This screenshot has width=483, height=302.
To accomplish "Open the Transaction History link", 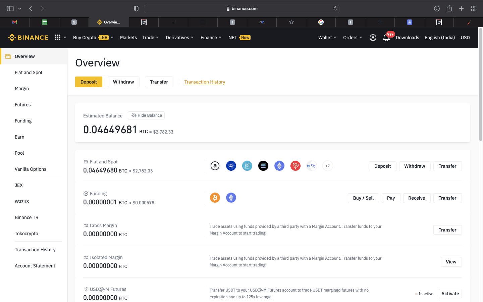I will (205, 82).
